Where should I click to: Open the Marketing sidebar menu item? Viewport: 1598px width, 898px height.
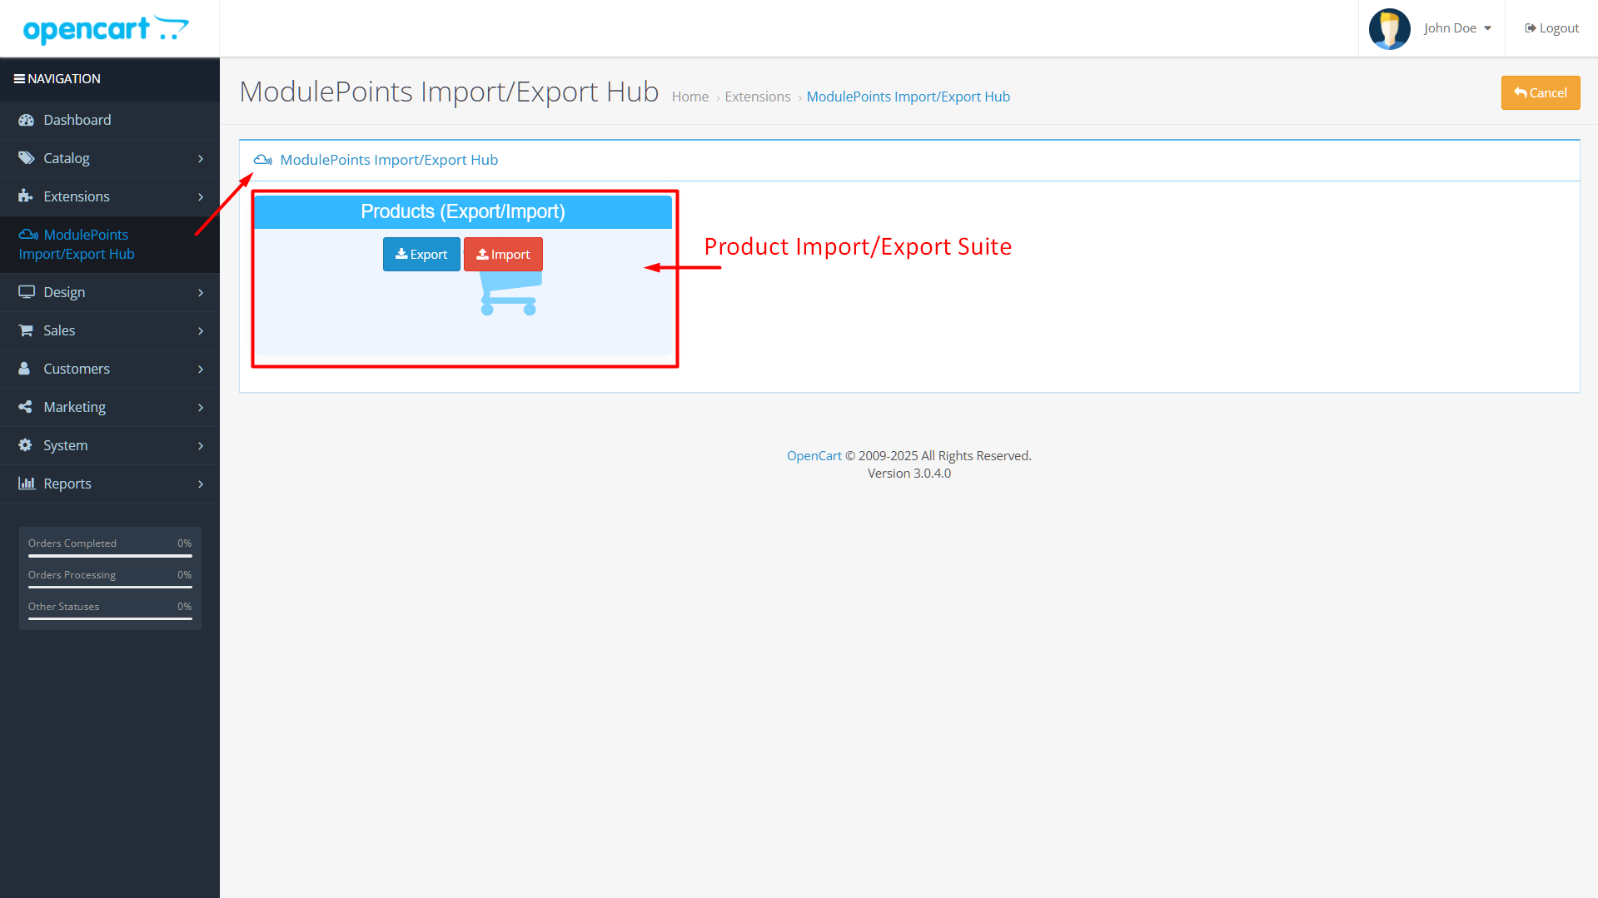[x=110, y=407]
